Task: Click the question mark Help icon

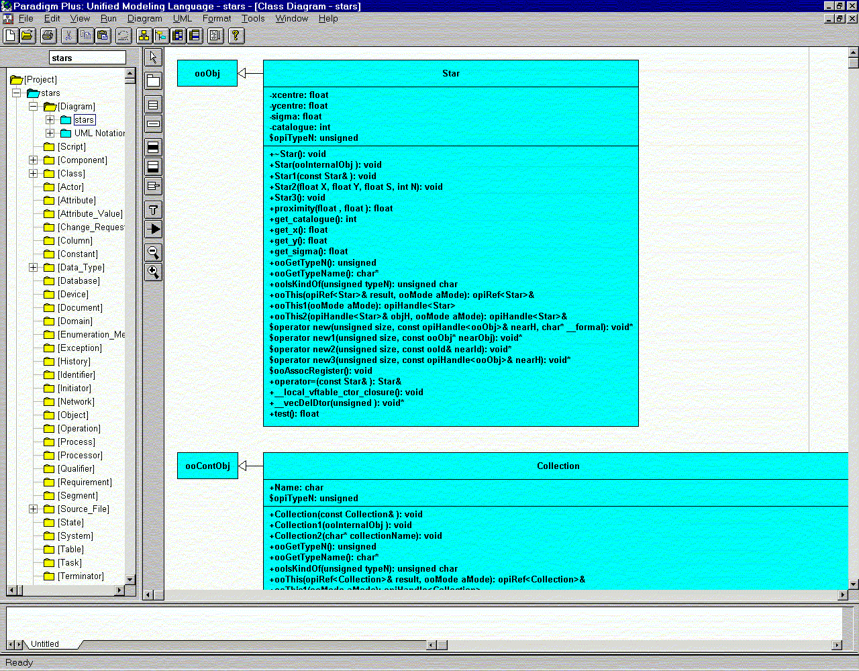Action: click(236, 36)
